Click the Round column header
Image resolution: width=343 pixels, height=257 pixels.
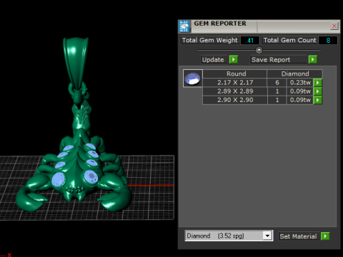coord(236,74)
